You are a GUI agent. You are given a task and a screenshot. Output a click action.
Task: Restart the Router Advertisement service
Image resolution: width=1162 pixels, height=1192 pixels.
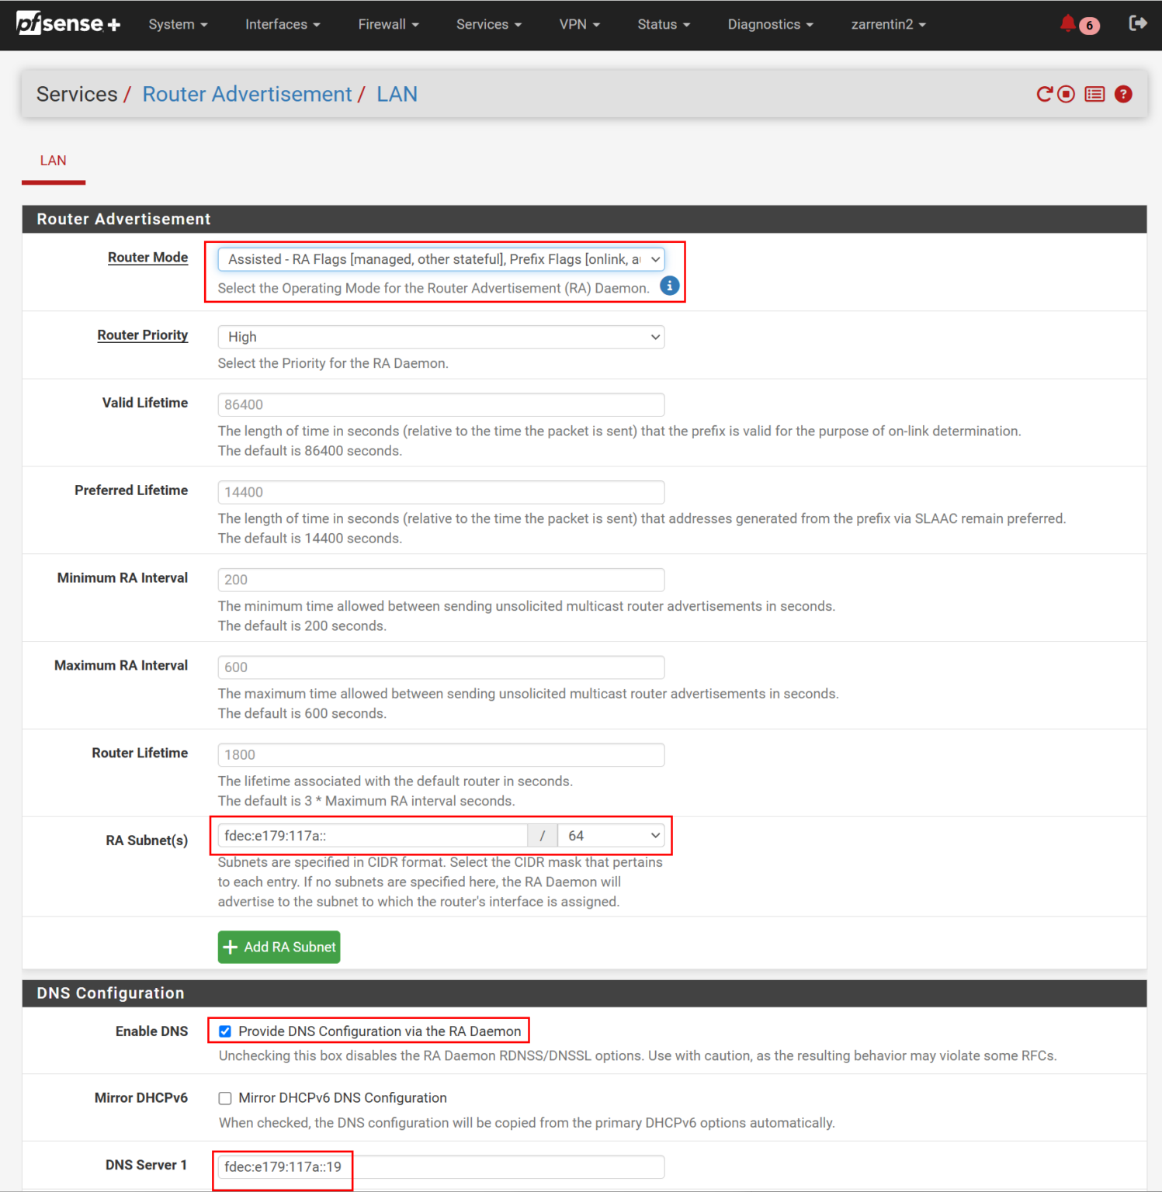click(1043, 94)
